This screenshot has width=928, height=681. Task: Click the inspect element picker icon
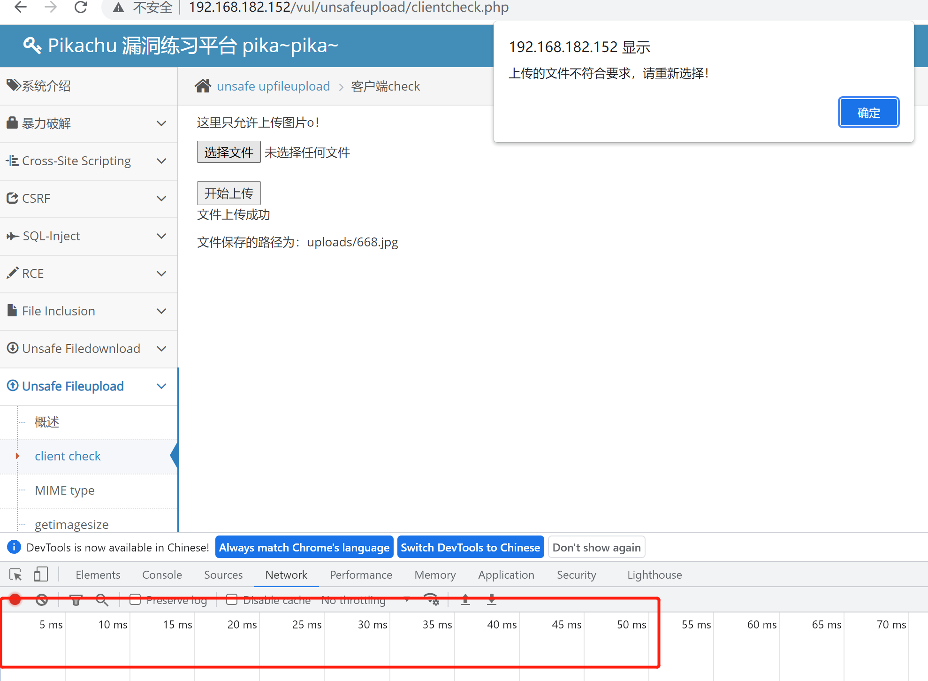pyautogui.click(x=15, y=574)
